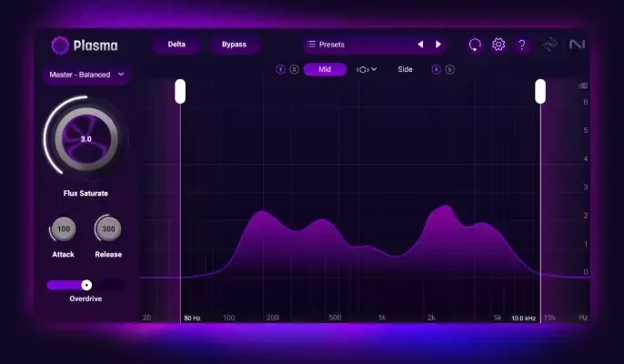Image resolution: width=624 pixels, height=364 pixels.
Task: Click the Attack knob set to 100
Action: pyautogui.click(x=63, y=228)
